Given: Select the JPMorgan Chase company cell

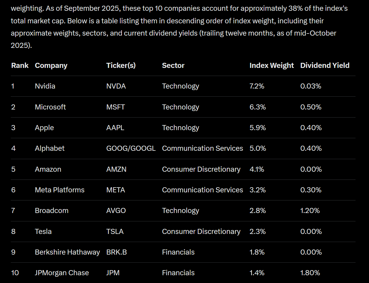Looking at the screenshot, I should 62,273.
